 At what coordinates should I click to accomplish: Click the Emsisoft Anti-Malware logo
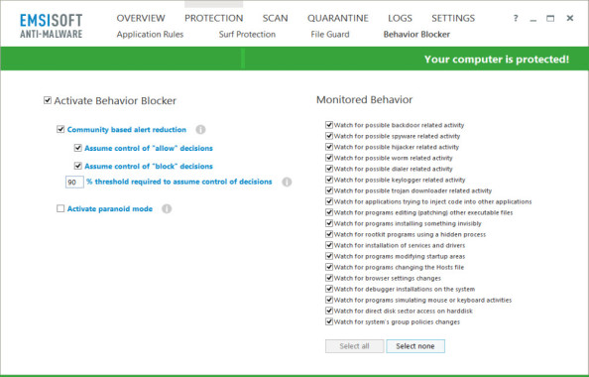click(52, 26)
